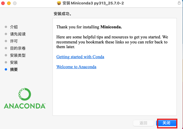This screenshot has width=183, height=129.
Task: Close the installer with the red window button
Action: pos(3,3)
